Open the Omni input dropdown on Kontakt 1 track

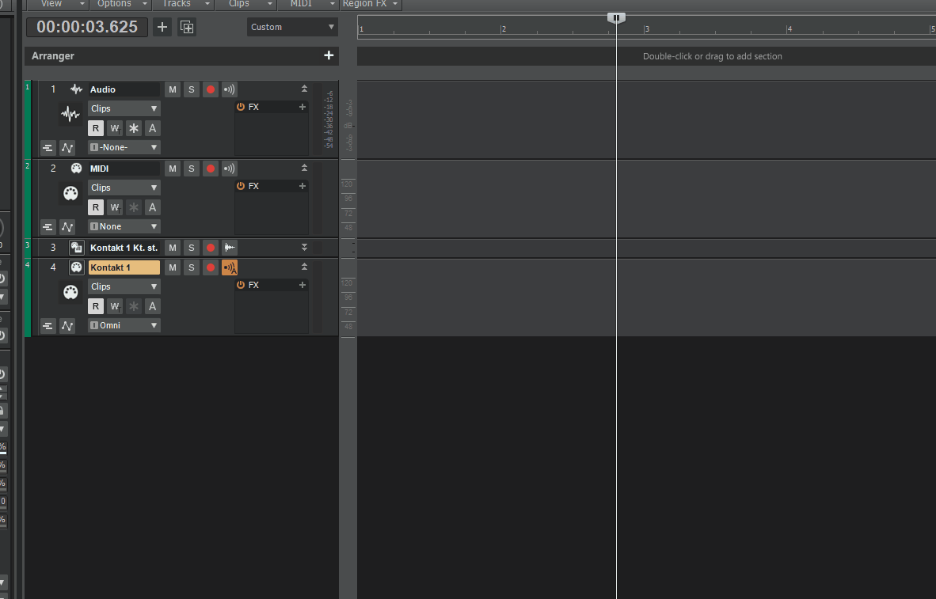pos(124,324)
